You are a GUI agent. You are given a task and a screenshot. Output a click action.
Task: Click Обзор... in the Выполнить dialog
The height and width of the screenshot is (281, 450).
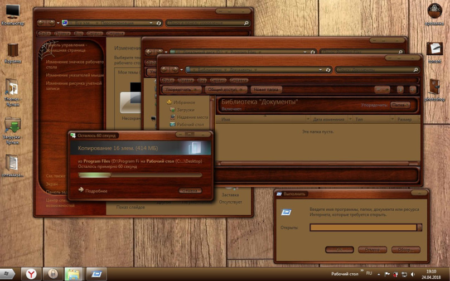tap(405, 250)
